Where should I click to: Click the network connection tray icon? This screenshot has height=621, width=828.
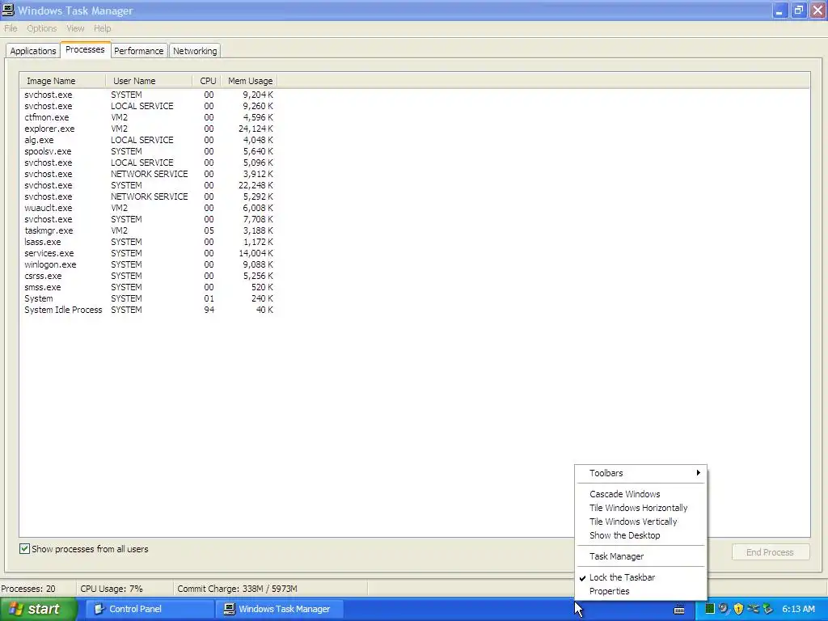click(x=753, y=609)
